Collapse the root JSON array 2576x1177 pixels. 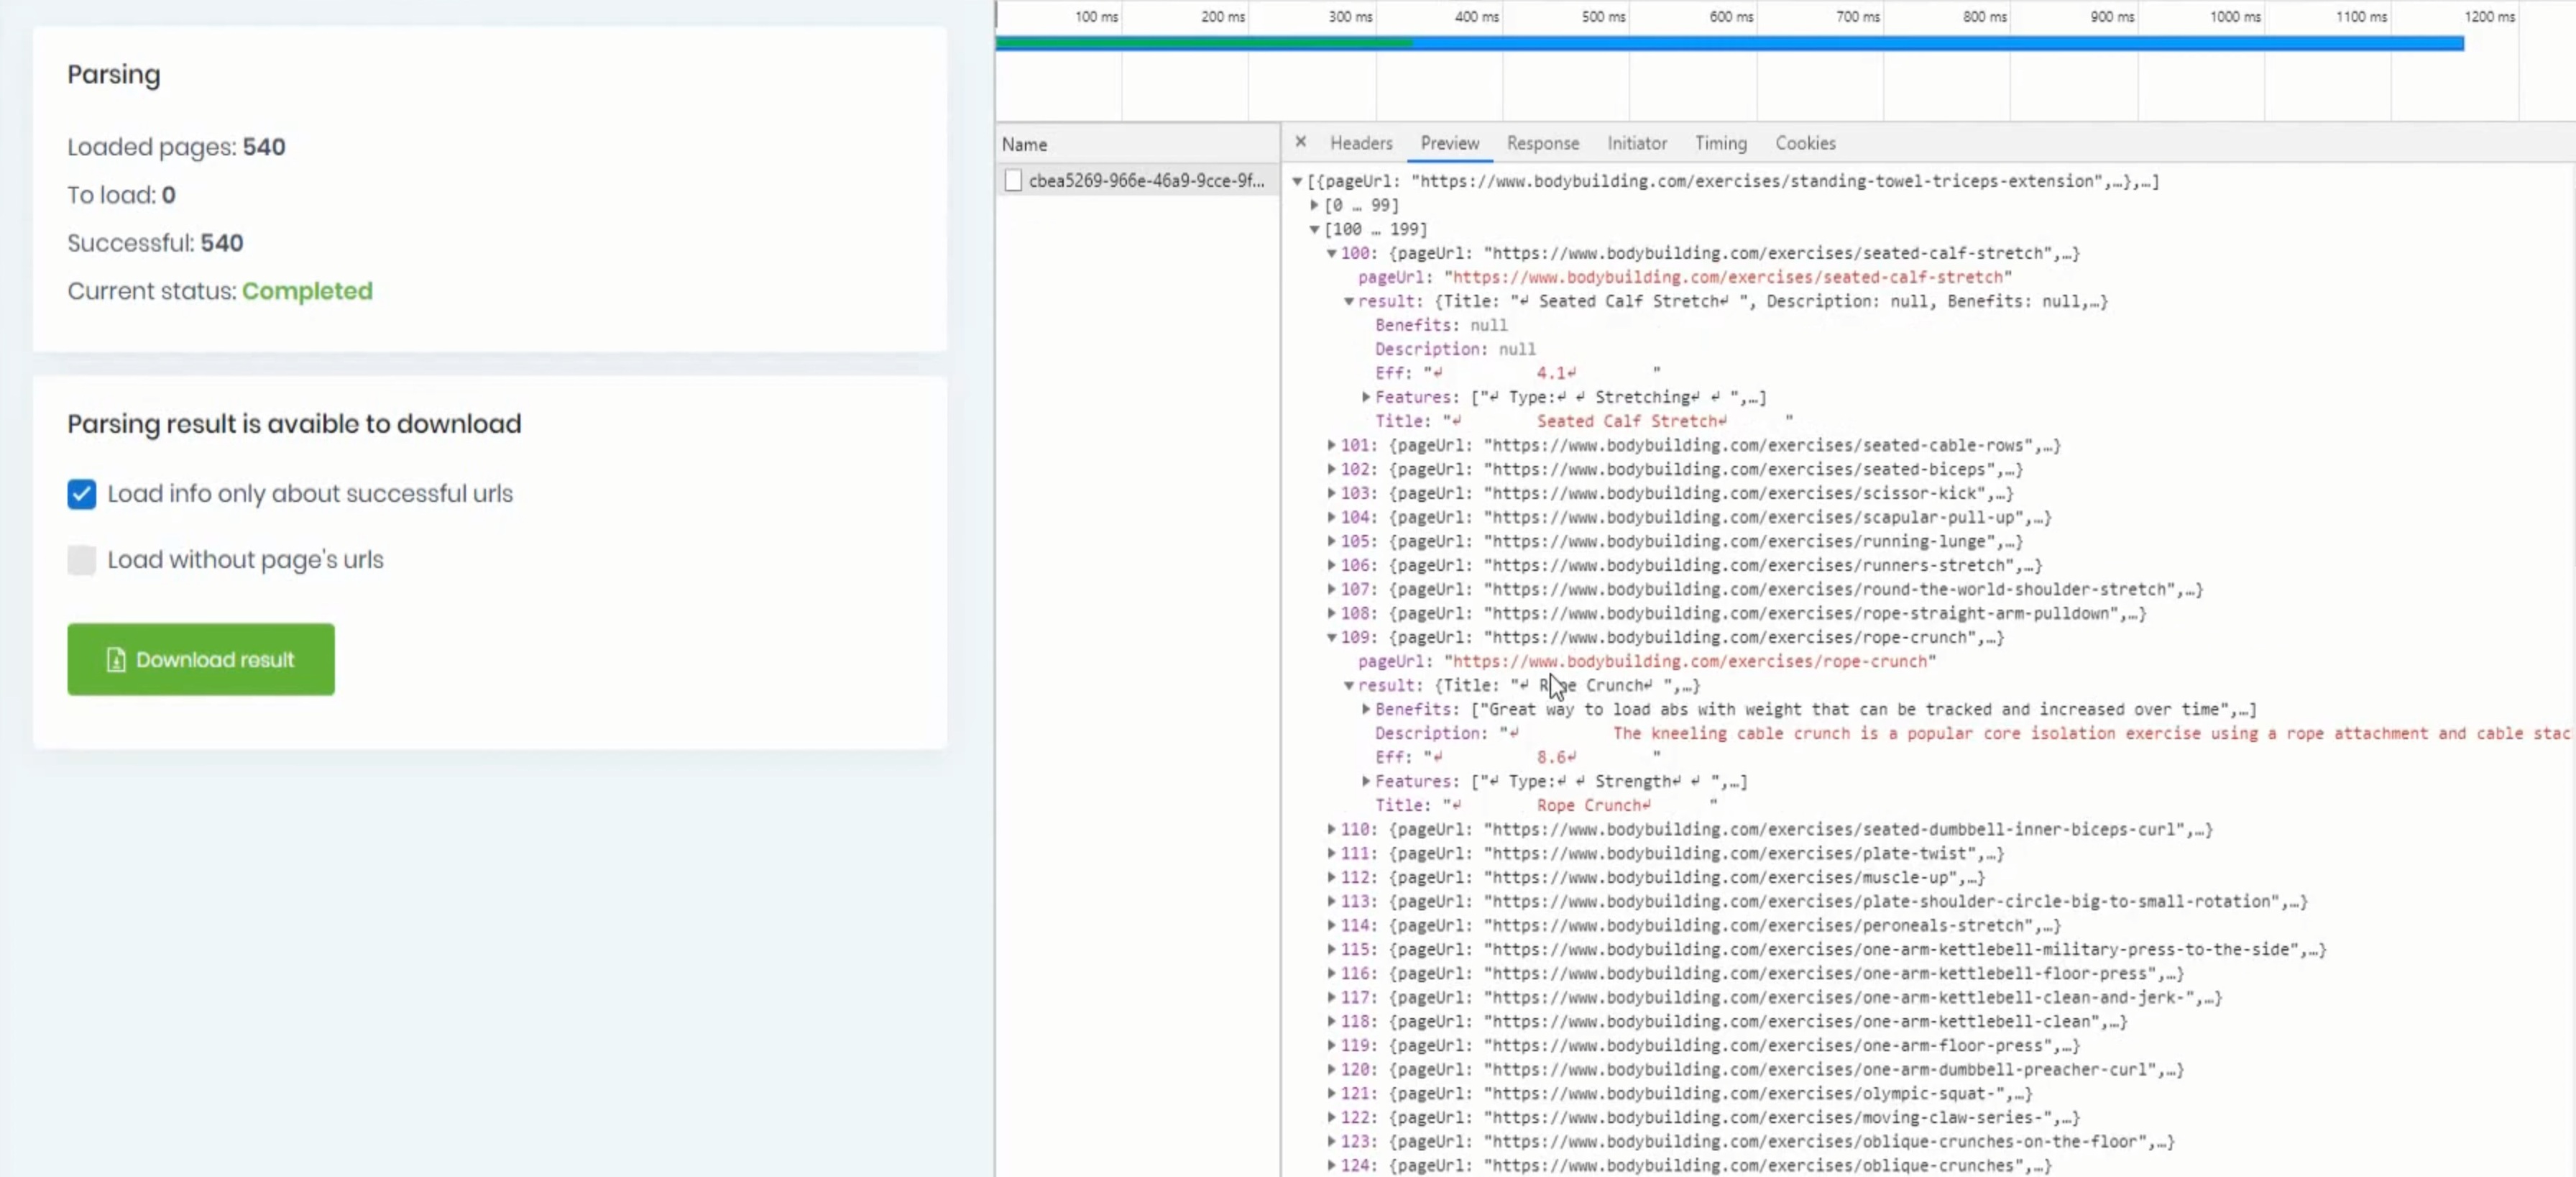(1297, 181)
